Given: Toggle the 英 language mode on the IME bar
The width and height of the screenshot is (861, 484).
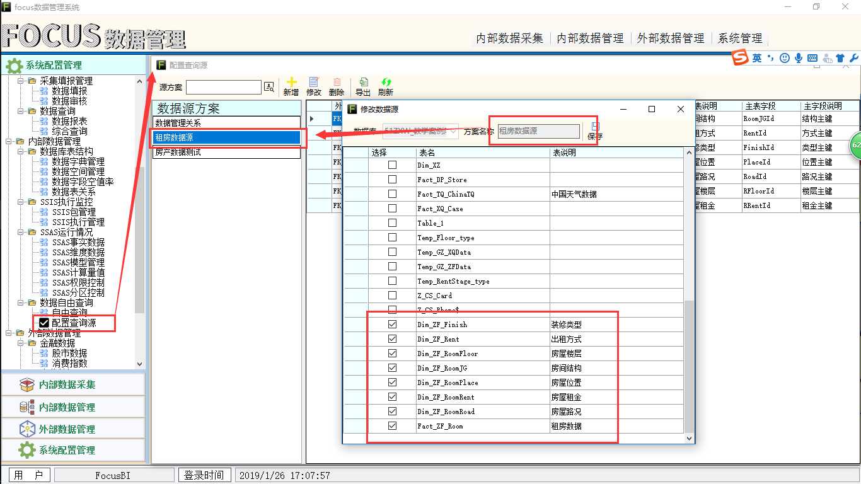Looking at the screenshot, I should pos(757,58).
